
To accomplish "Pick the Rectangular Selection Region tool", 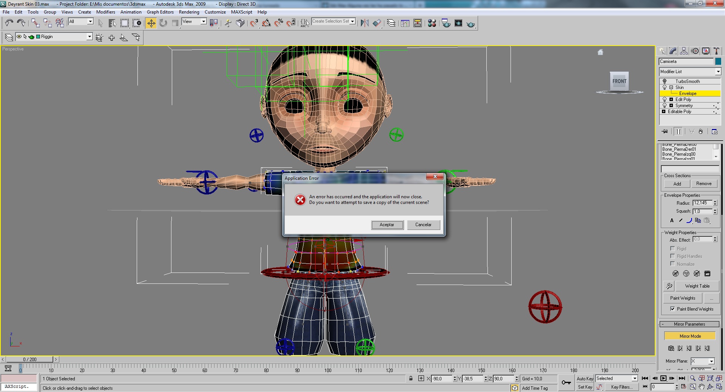I will [124, 23].
